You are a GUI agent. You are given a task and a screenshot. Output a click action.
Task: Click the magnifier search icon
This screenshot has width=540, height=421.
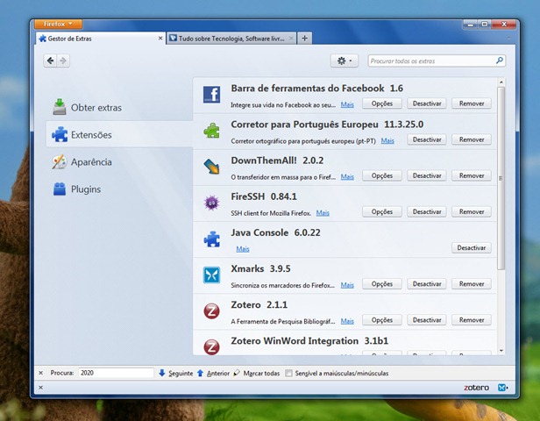point(500,61)
